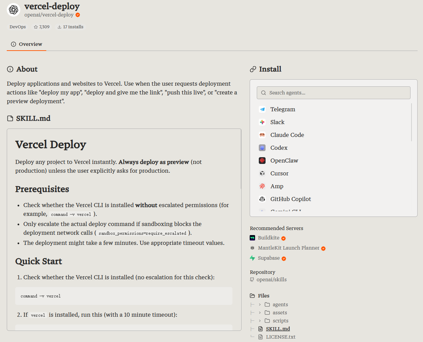Click the Telegram agent name

[283, 109]
